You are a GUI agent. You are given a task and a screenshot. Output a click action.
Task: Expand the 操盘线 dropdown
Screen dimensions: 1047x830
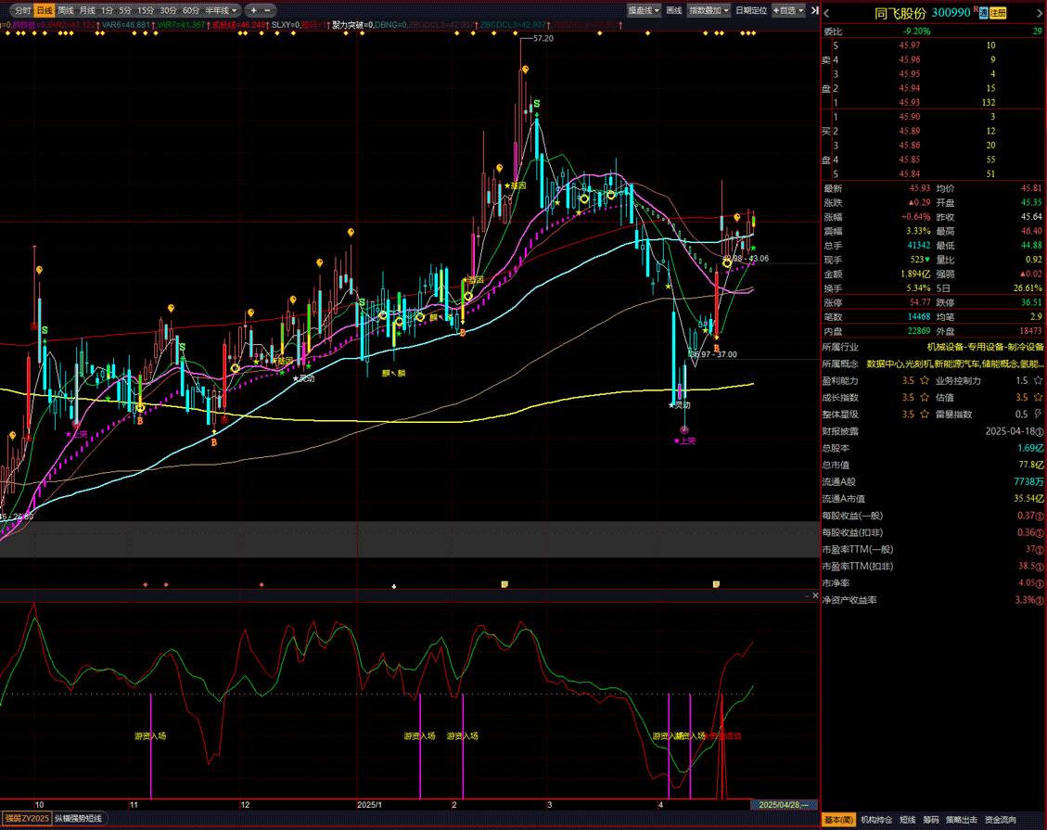coord(644,10)
